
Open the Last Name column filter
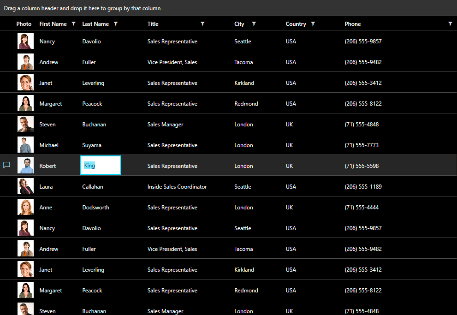[116, 24]
